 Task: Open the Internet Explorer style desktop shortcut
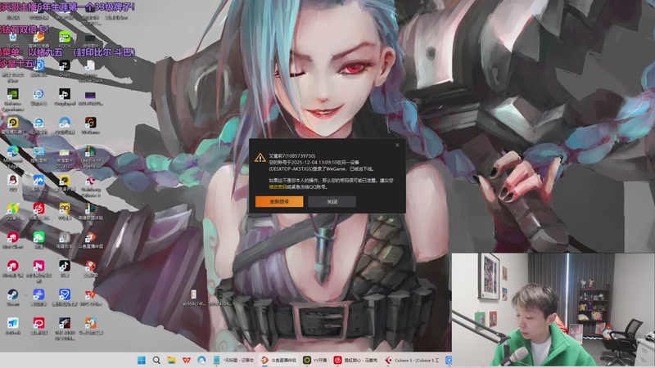coord(38,124)
